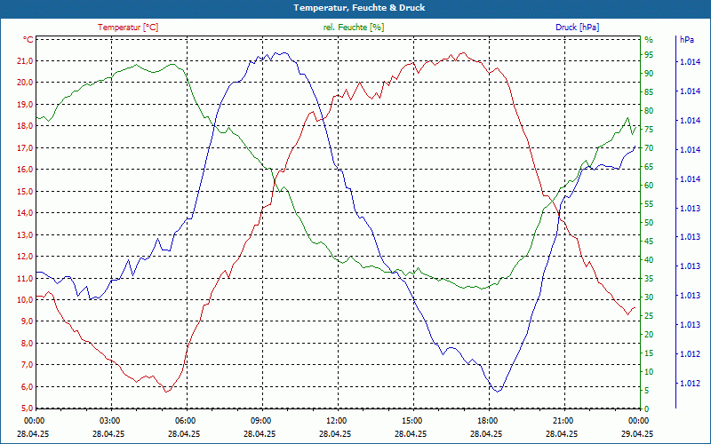
Task: Click the "7,0" temperature axis value
Action: (x=27, y=365)
